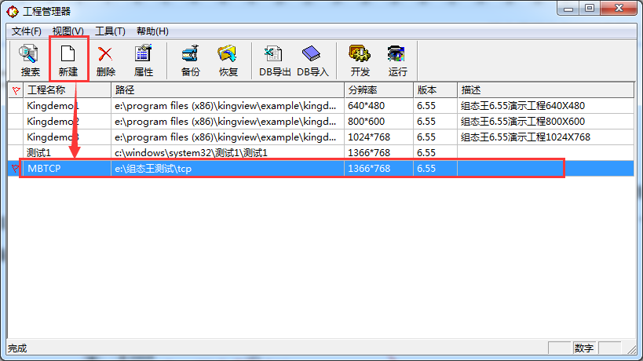Click the 描述 column header
Viewport: 643px width, 361px height.
tap(545, 90)
